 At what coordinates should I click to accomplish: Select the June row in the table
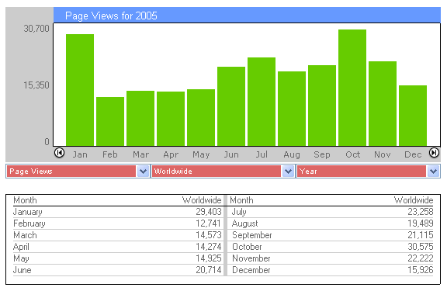pyautogui.click(x=117, y=270)
